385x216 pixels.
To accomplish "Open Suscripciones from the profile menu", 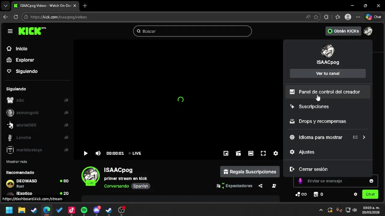I will pos(328,106).
